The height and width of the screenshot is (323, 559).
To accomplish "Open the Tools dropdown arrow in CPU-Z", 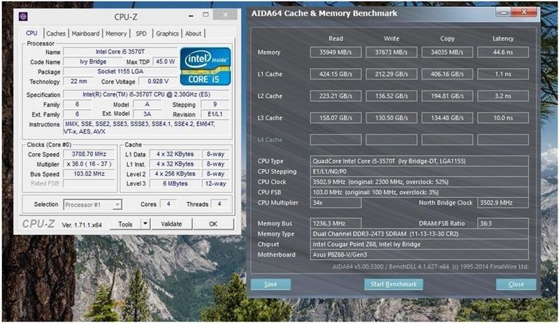I will (145, 224).
